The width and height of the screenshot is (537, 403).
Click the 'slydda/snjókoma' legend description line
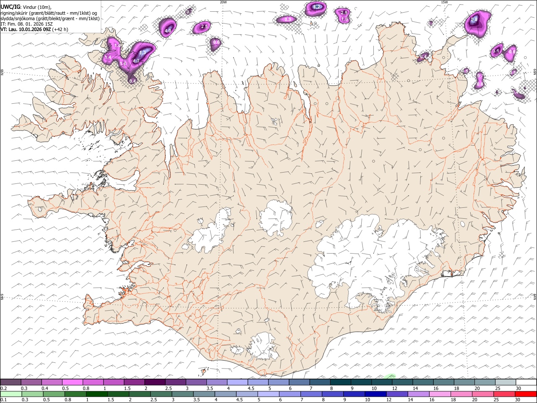point(50,18)
